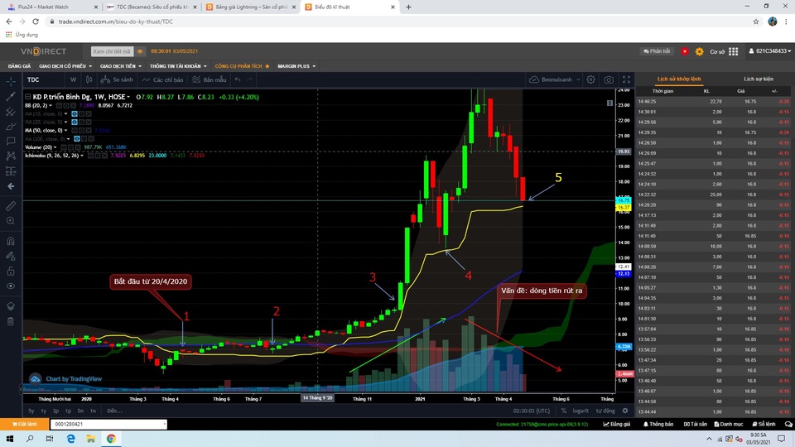Open the Beonuixanh saved layout dropdown
795x447 pixels.
555,79
